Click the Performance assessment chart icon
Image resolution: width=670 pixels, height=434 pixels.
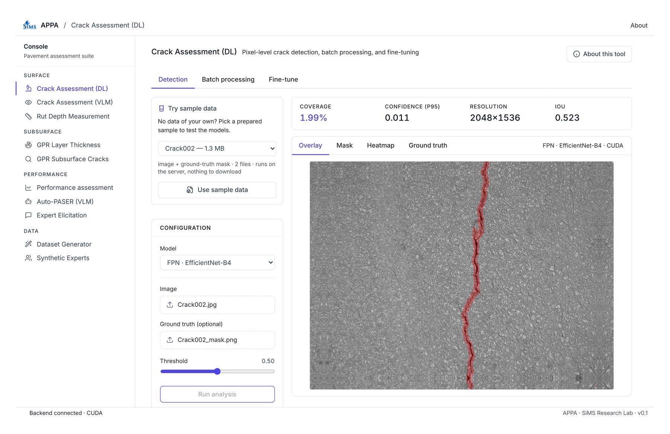pos(28,188)
